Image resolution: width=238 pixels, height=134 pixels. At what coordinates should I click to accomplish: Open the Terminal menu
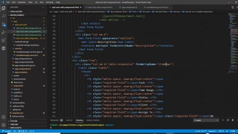click(x=49, y=2)
